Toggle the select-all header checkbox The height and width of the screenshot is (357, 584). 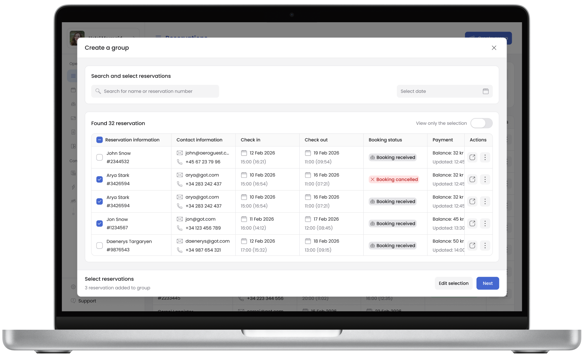click(100, 140)
